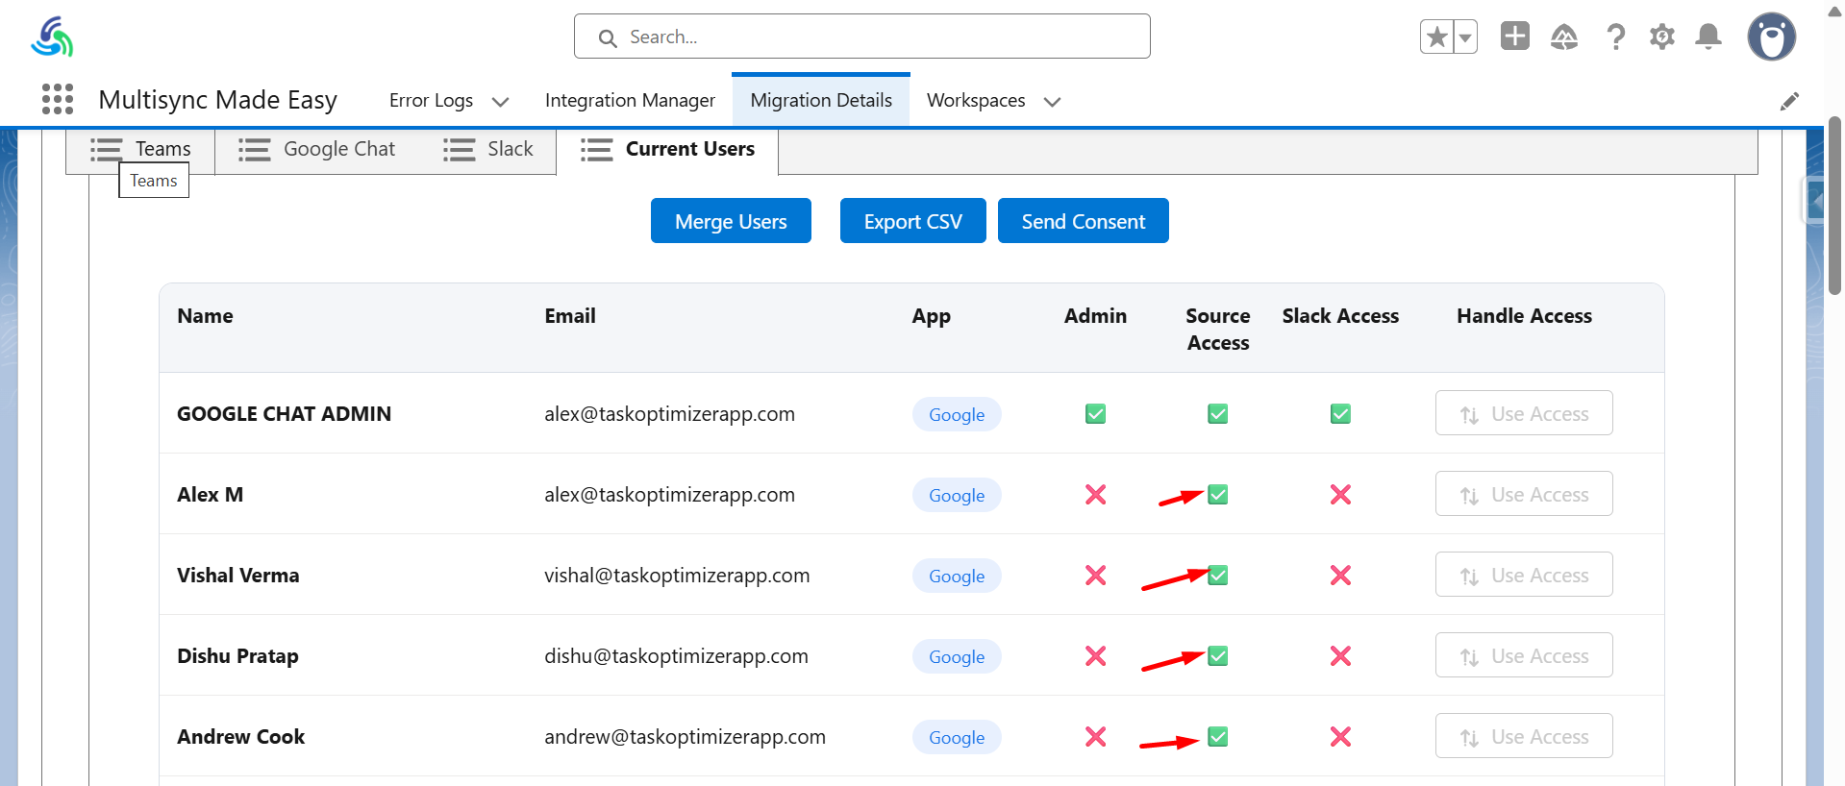Click Slack Access red X for Vishal Verma

click(1340, 576)
